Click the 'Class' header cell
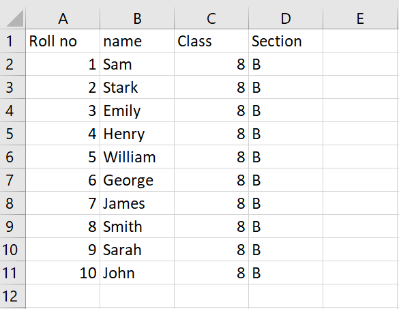 click(x=211, y=41)
